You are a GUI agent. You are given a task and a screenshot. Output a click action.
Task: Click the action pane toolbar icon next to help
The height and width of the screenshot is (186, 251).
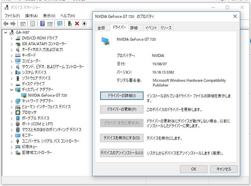tap(50, 24)
